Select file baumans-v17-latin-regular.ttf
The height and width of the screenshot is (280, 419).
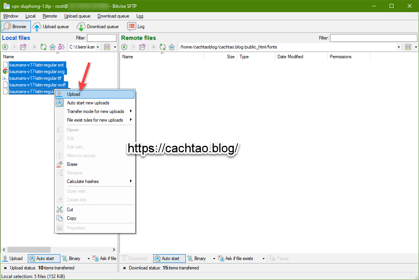pos(35,78)
